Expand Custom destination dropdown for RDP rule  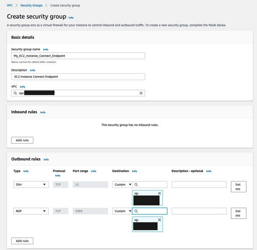coord(122,211)
